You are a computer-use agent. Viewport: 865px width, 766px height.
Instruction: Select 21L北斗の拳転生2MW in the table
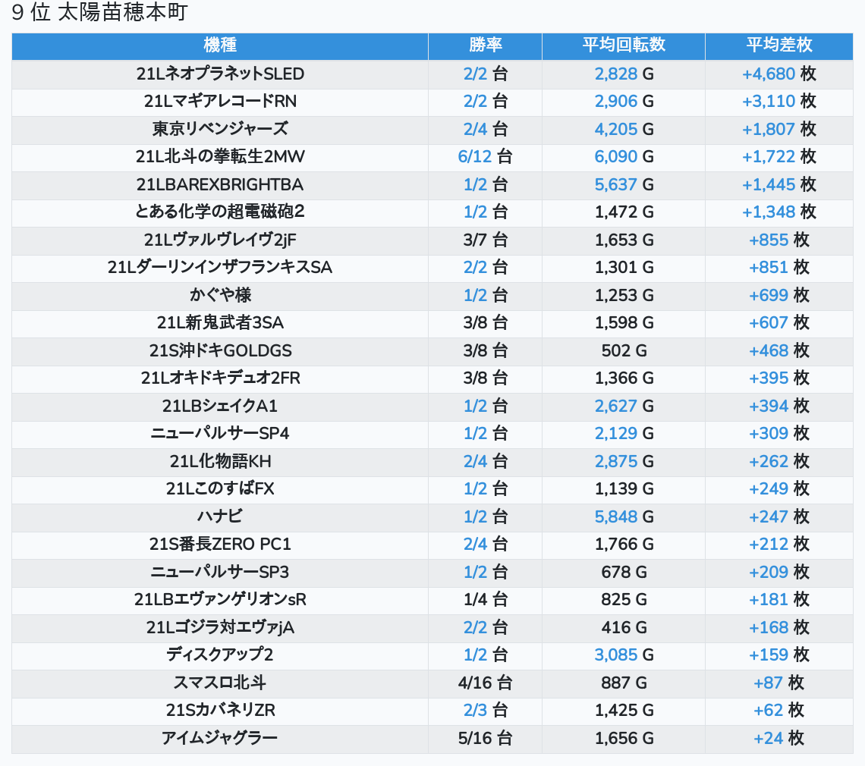click(x=220, y=157)
